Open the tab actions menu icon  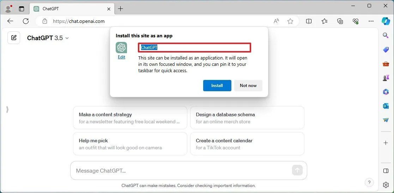(x=22, y=9)
